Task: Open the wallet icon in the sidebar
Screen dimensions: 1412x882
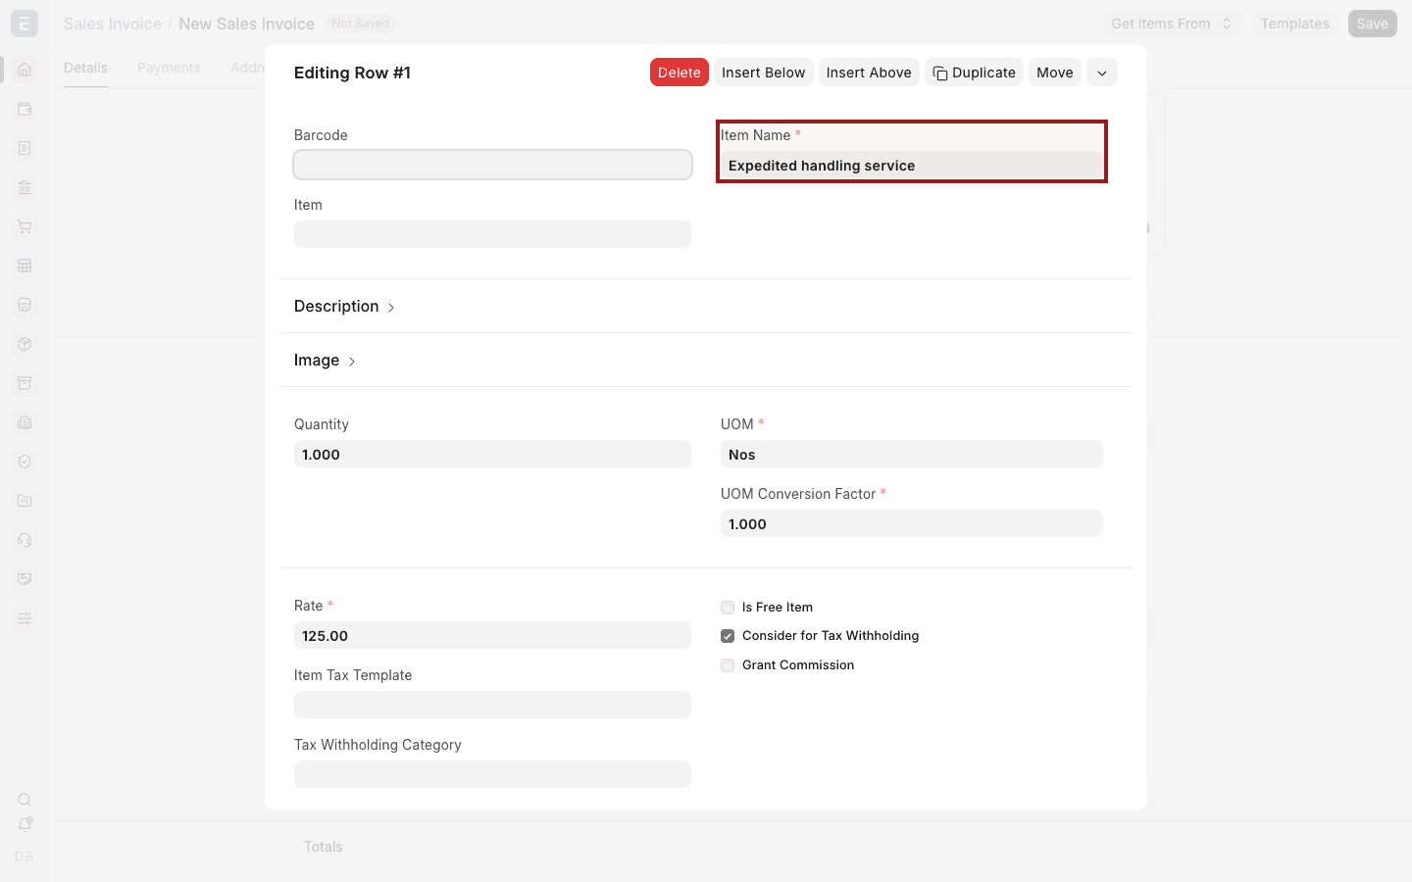Action: [x=25, y=109]
